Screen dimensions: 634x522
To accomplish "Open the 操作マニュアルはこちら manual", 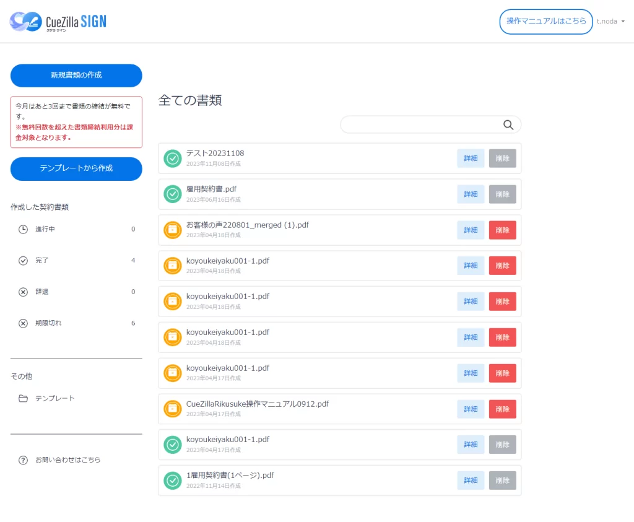I will point(545,22).
